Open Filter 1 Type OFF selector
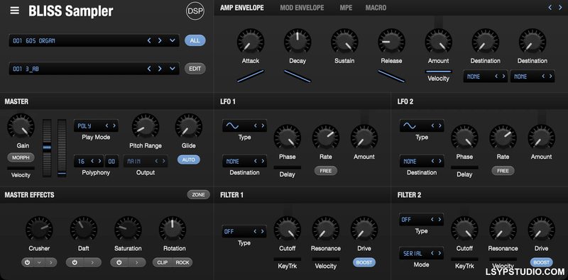The width and height of the screenshot is (568, 280). [x=244, y=232]
